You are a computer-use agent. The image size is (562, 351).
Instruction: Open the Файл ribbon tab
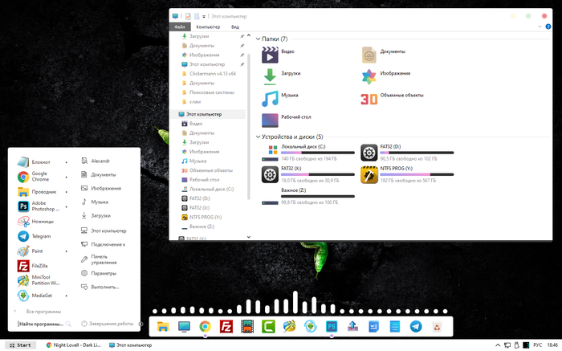[181, 27]
